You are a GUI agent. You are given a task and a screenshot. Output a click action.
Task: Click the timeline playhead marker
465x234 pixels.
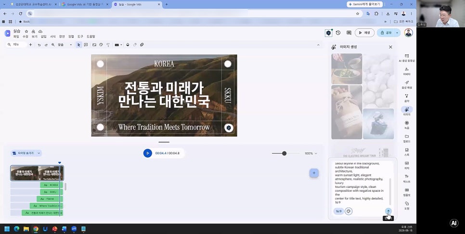coord(60,162)
